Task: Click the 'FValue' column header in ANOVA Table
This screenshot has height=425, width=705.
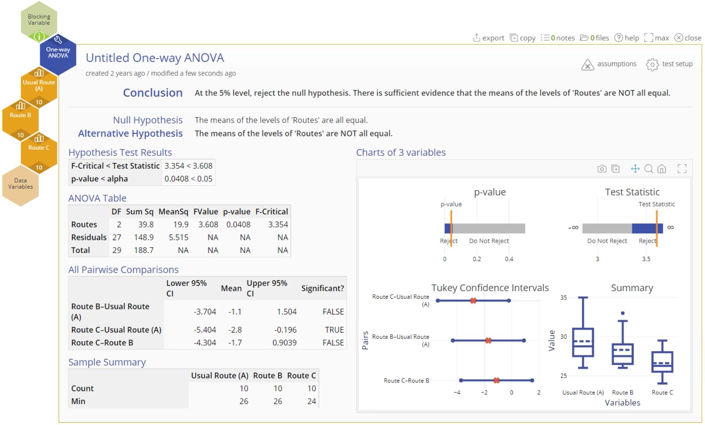Action: (x=206, y=212)
